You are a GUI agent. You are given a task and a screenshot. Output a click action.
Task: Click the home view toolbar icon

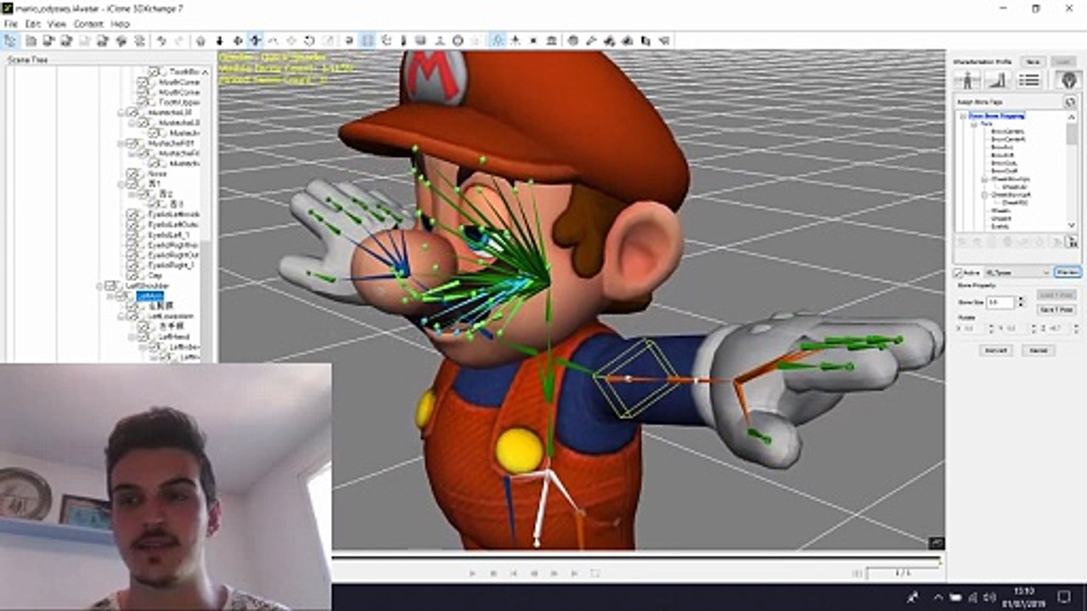pos(200,41)
